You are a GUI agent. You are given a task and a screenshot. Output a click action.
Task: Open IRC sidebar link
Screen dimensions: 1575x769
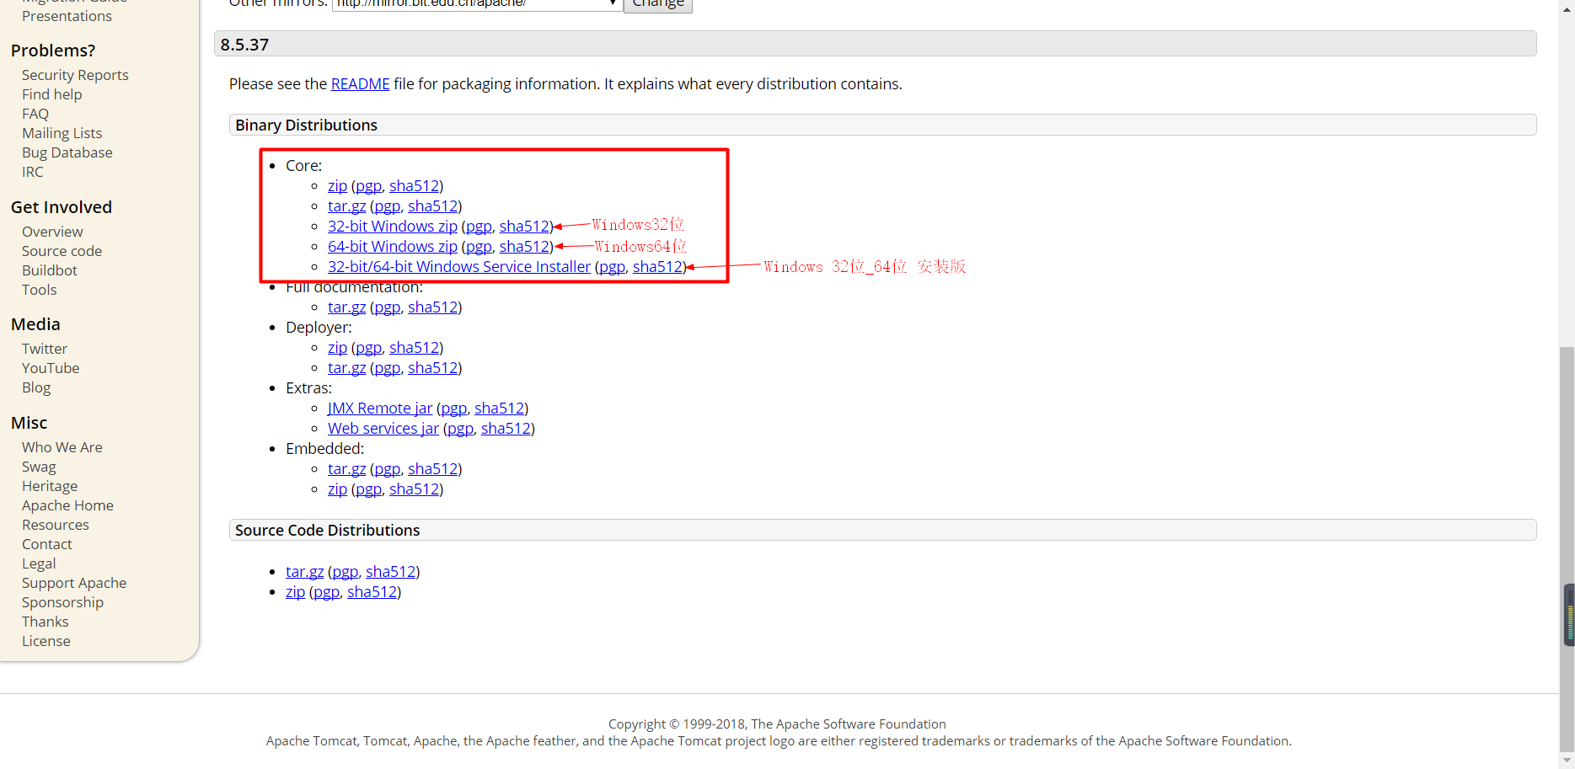(x=32, y=172)
